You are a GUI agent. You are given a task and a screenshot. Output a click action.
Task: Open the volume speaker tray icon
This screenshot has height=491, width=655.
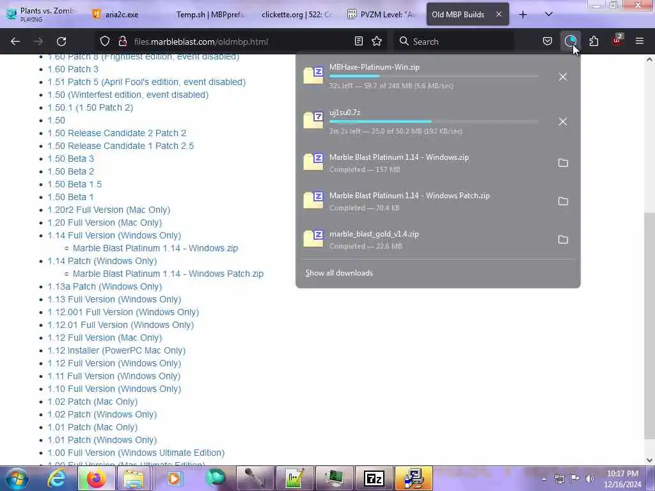[589, 479]
